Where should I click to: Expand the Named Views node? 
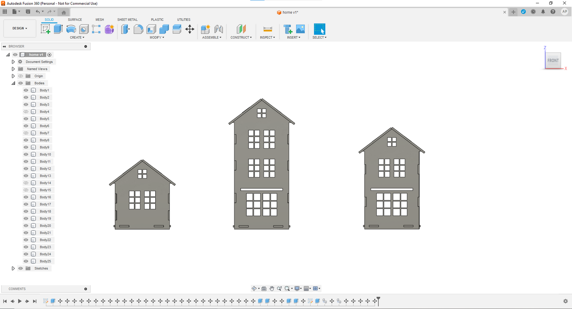point(13,69)
